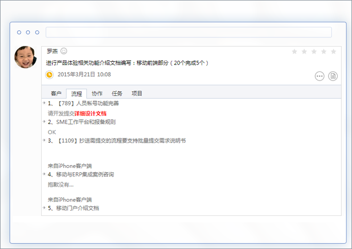Click the red 详细设计文档 text

coord(91,114)
